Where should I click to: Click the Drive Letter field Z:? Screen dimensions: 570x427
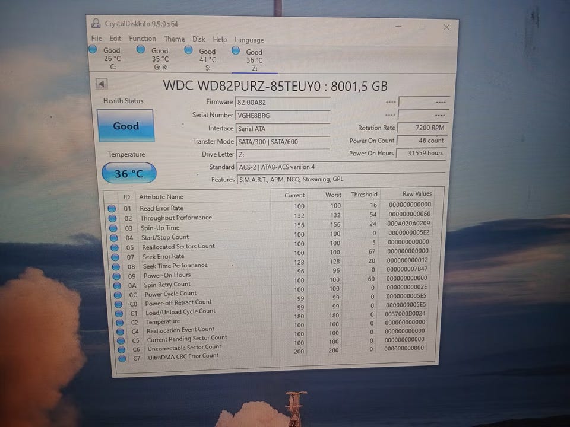pyautogui.click(x=283, y=154)
